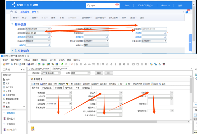
Task: Click lookup icon in web 采购部门 field
Action: coord(107,37)
